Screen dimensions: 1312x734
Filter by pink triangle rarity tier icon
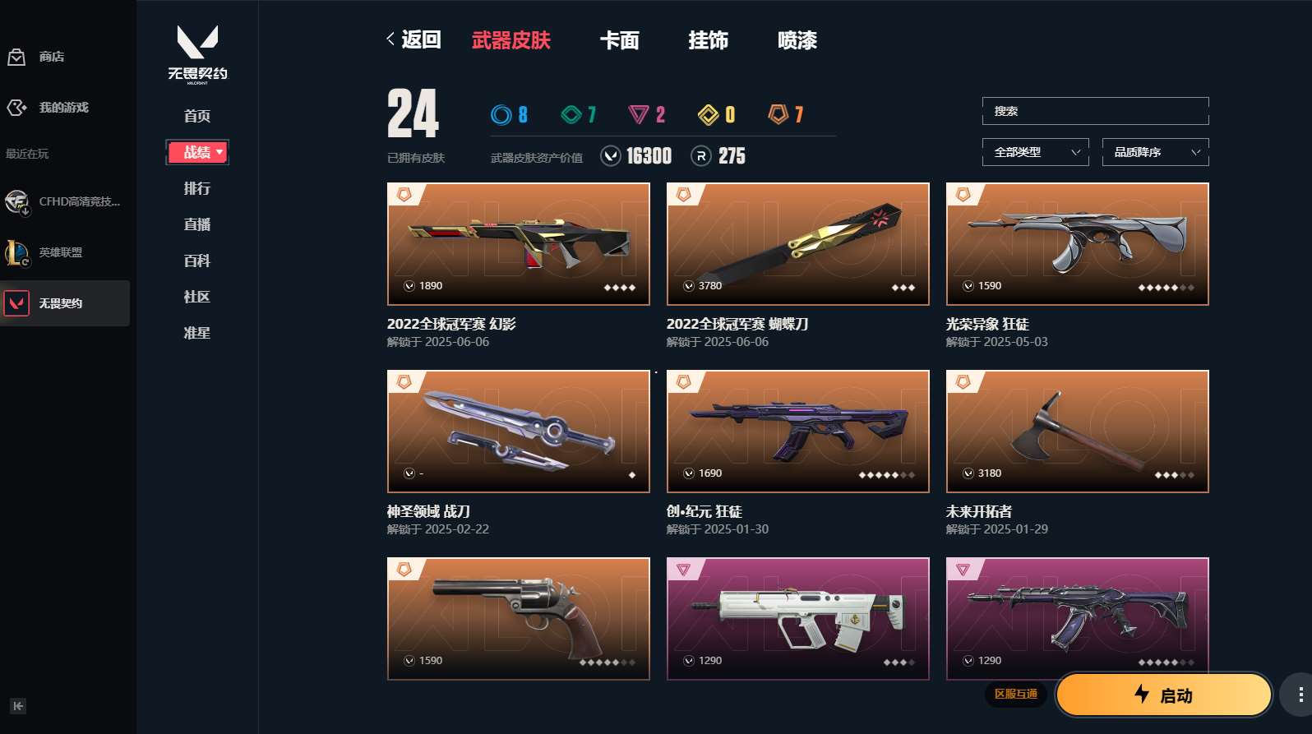coord(639,115)
